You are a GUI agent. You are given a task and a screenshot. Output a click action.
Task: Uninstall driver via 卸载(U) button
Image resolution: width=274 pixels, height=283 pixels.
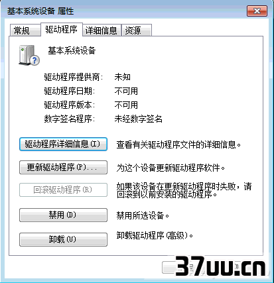[x=63, y=239]
